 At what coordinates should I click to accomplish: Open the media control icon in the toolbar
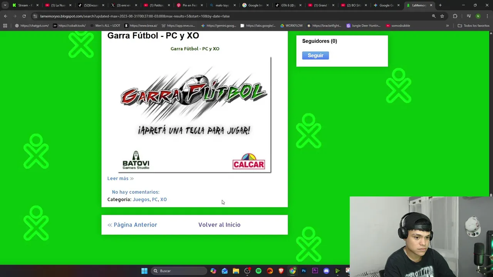pyautogui.click(x=469, y=16)
